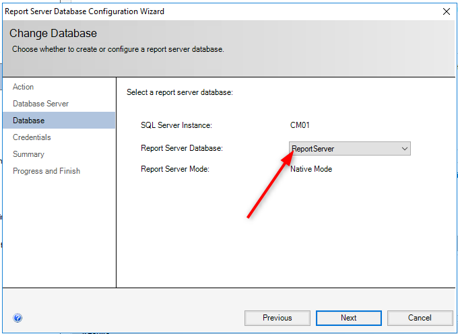Click the Previous button
458x334 pixels.
[x=277, y=318]
